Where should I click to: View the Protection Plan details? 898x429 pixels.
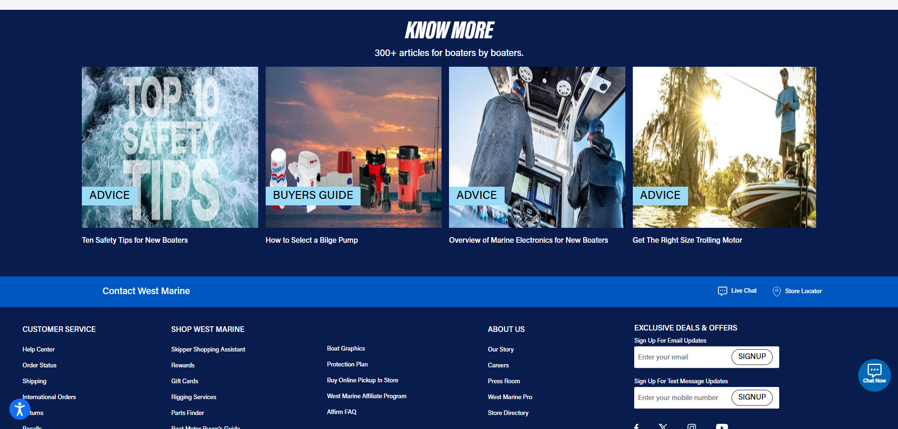point(347,364)
